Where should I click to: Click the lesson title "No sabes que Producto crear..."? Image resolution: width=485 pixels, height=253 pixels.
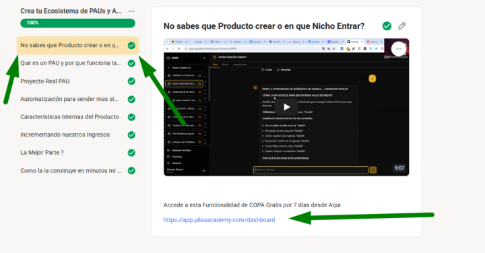point(264,26)
